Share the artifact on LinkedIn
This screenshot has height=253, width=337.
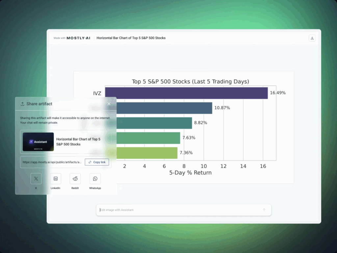56,179
